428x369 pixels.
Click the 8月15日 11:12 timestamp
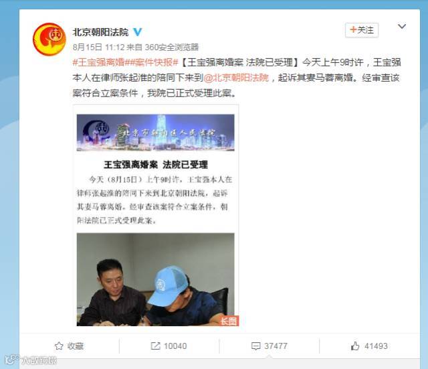98,48
